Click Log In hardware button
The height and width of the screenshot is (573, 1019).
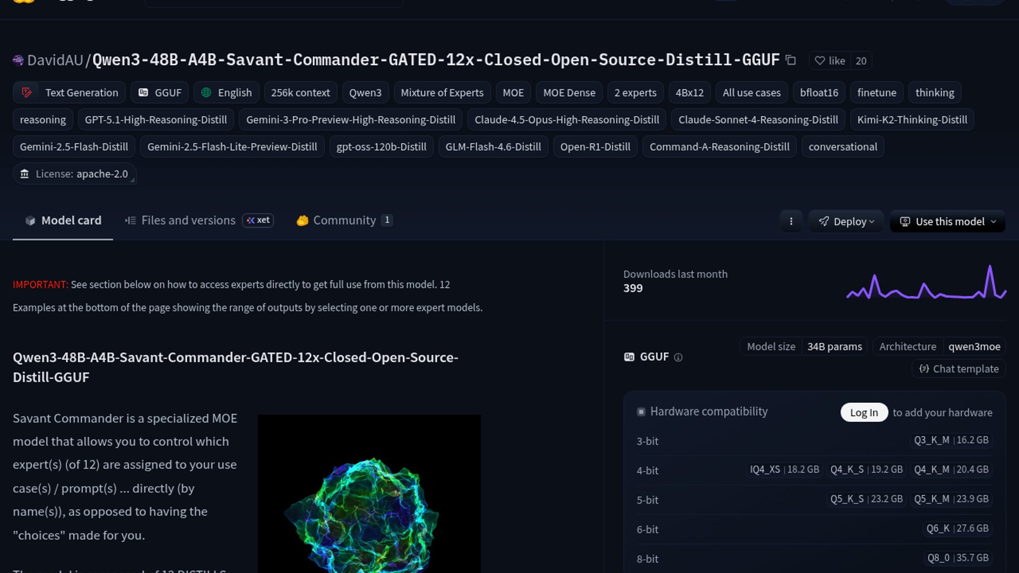click(x=863, y=412)
